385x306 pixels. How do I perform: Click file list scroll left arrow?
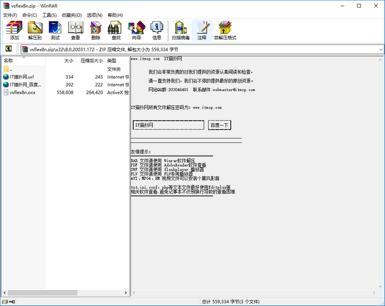[x=4, y=293]
